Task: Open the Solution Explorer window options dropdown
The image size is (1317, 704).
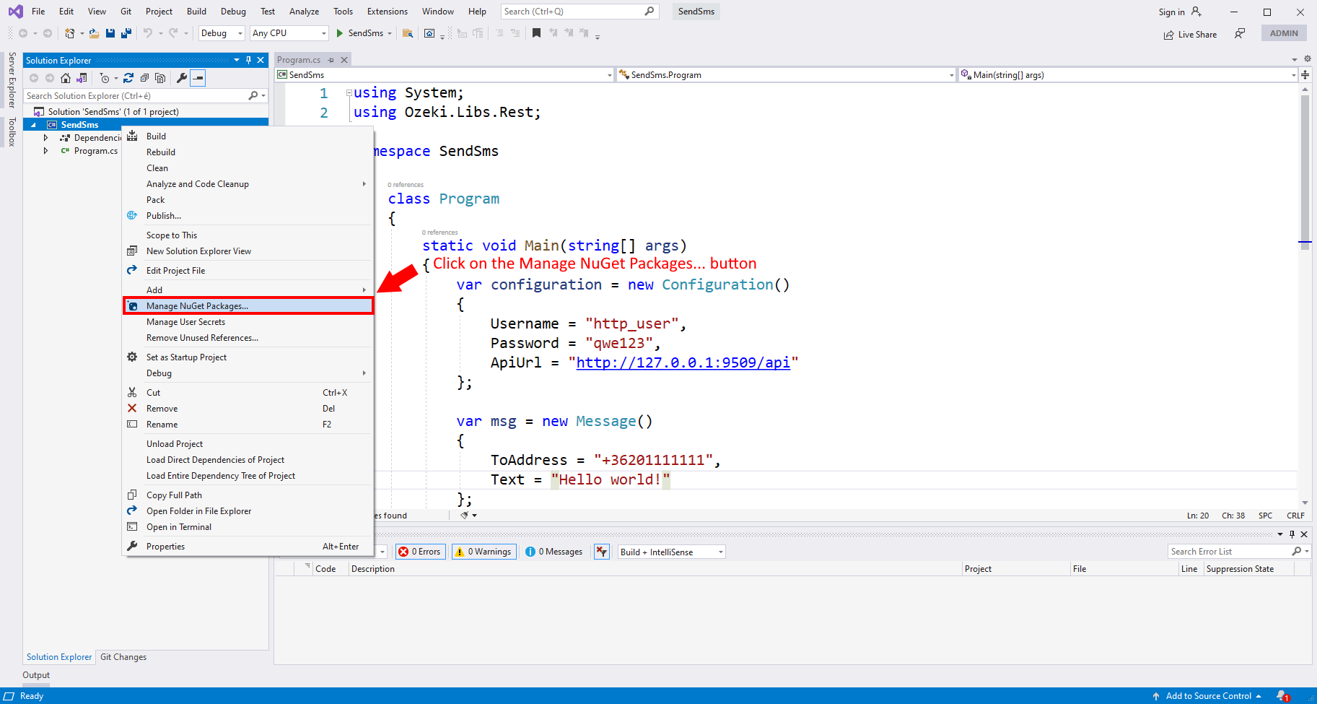Action: click(x=237, y=60)
